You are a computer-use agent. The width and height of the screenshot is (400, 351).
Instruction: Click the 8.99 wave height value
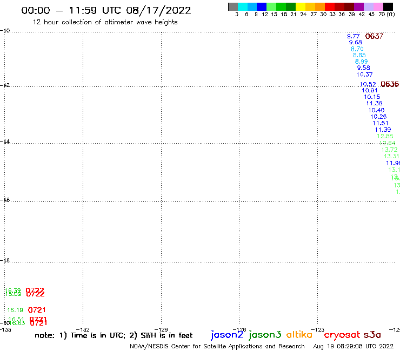361,62
